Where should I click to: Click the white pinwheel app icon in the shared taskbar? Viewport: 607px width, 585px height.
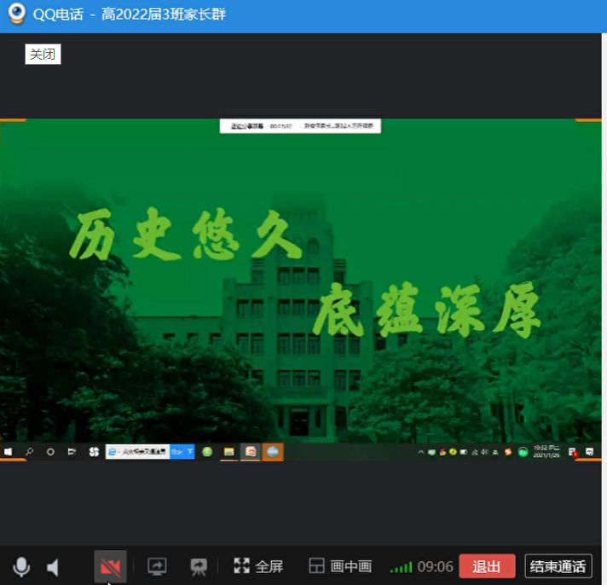(94, 452)
